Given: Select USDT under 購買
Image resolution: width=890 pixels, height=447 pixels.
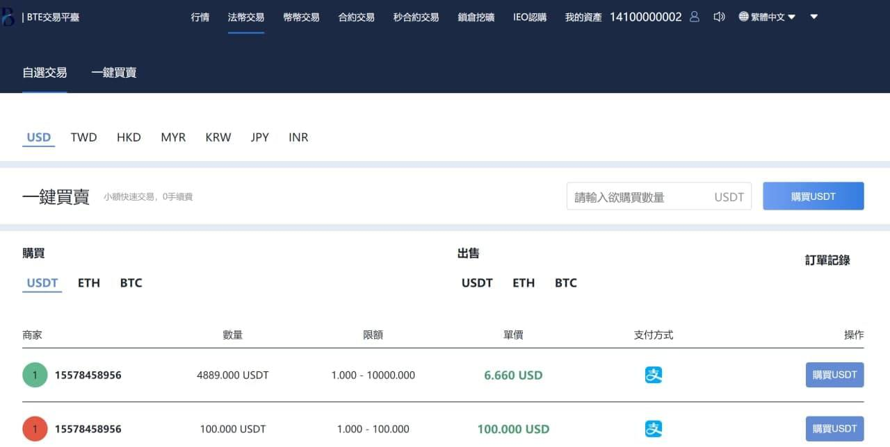Looking at the screenshot, I should [42, 282].
